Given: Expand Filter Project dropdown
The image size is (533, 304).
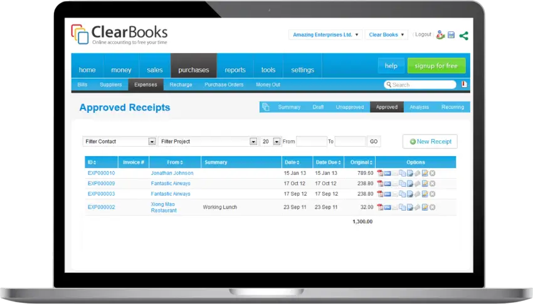Looking at the screenshot, I should 208,141.
